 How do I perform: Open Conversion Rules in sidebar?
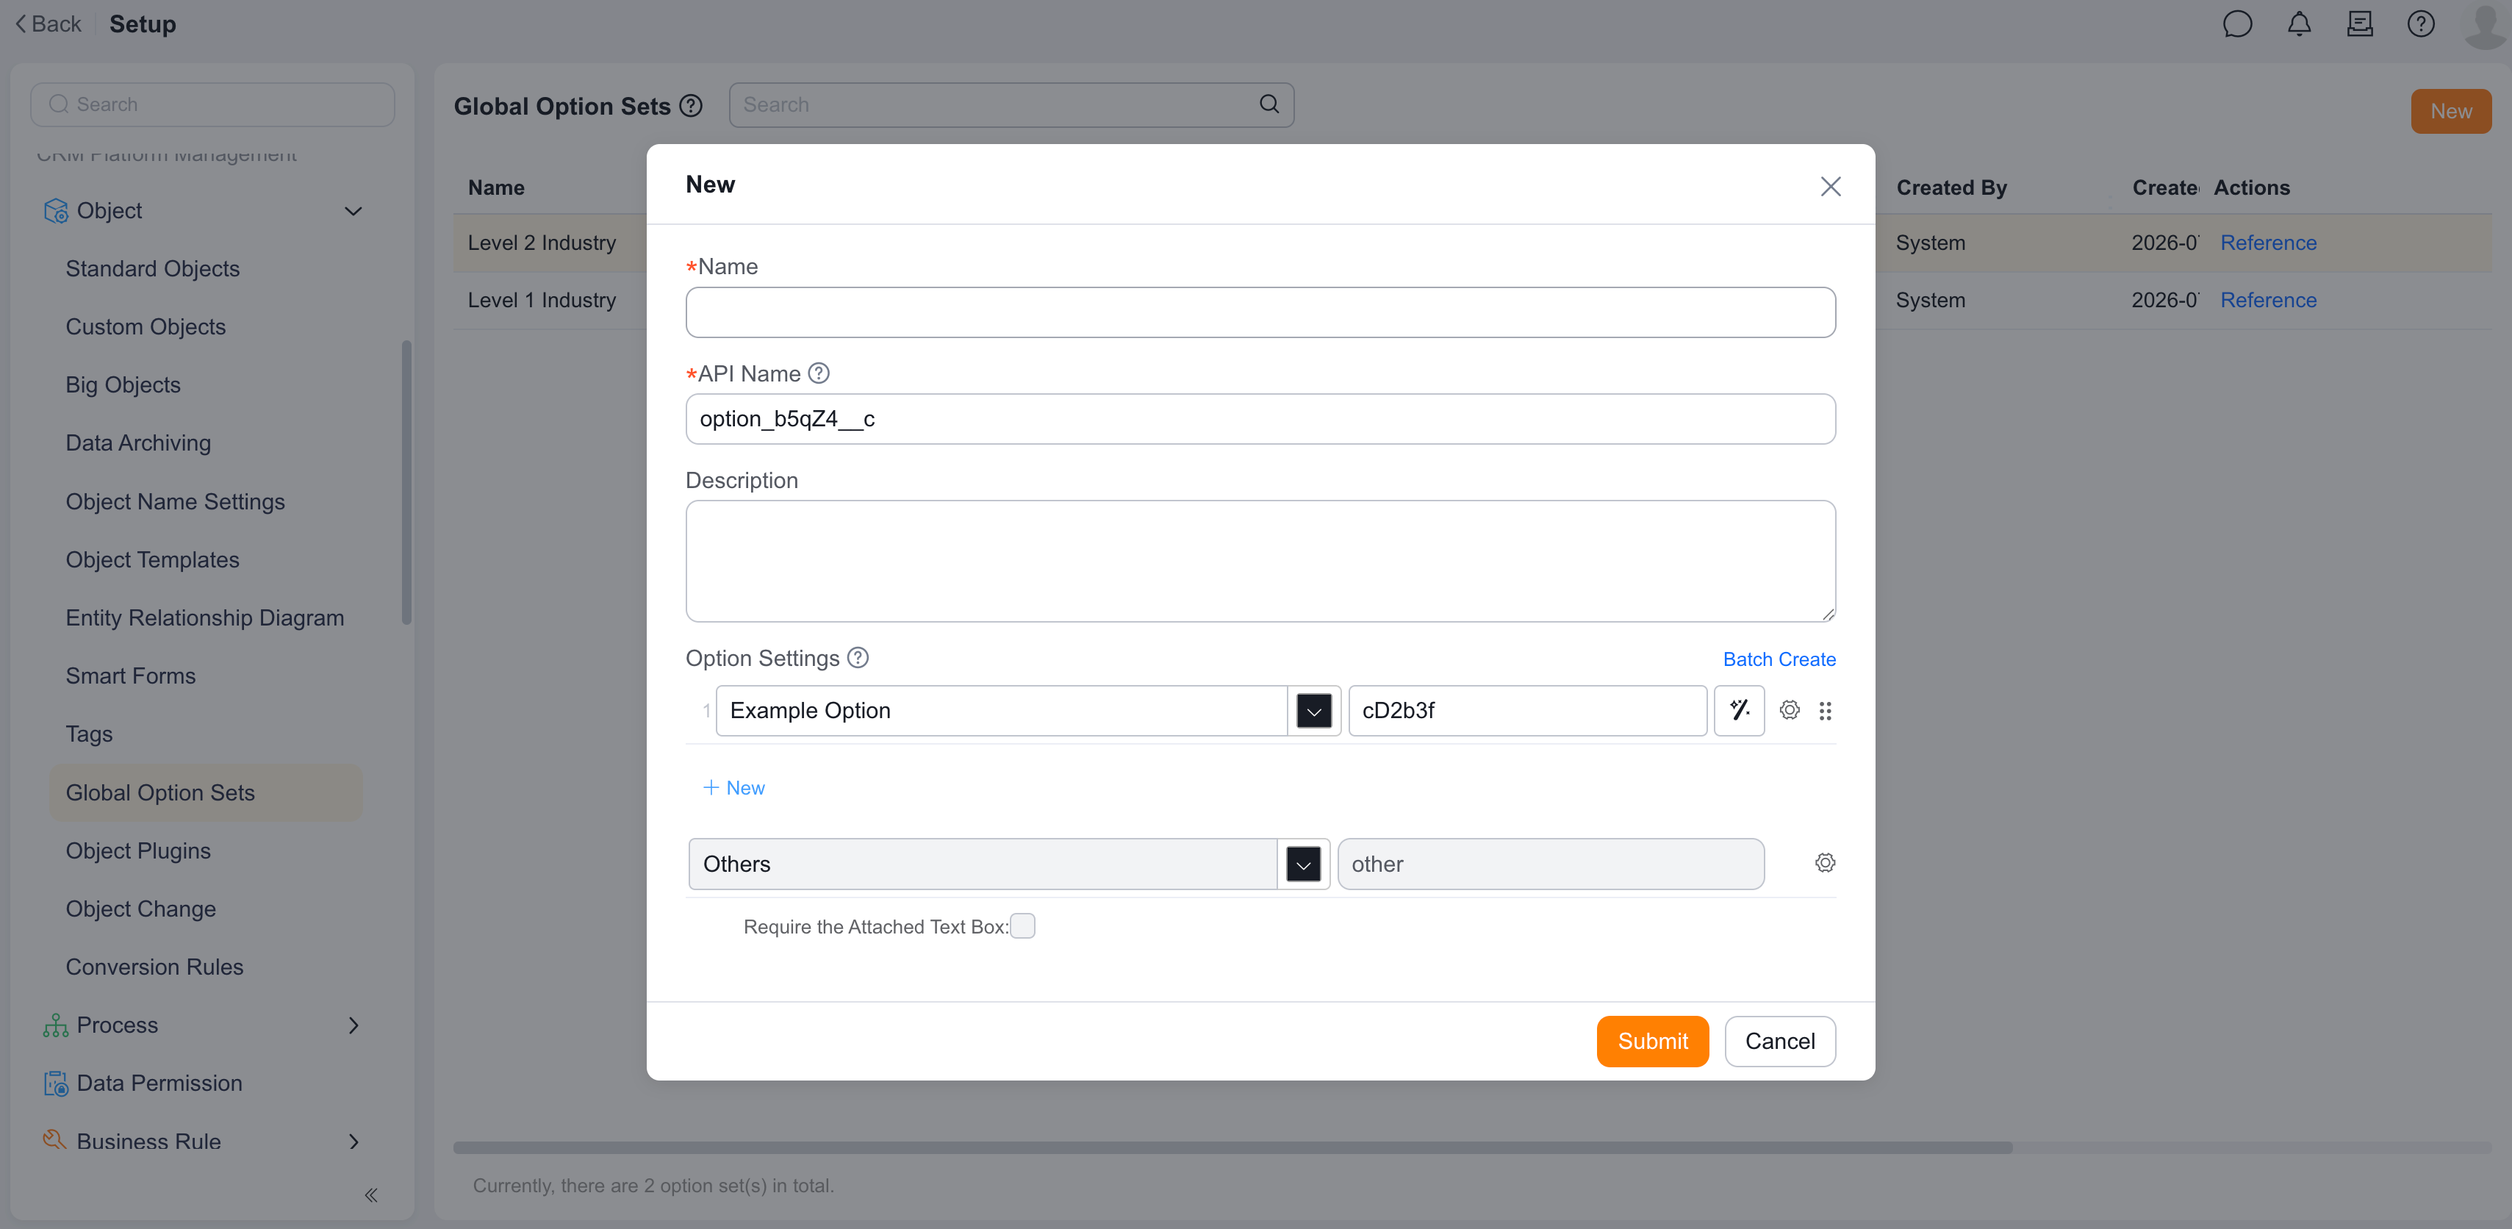154,967
